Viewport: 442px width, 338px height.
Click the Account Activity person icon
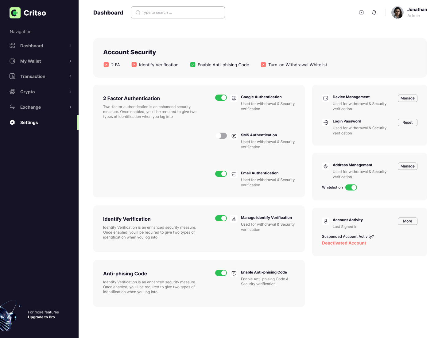326,221
